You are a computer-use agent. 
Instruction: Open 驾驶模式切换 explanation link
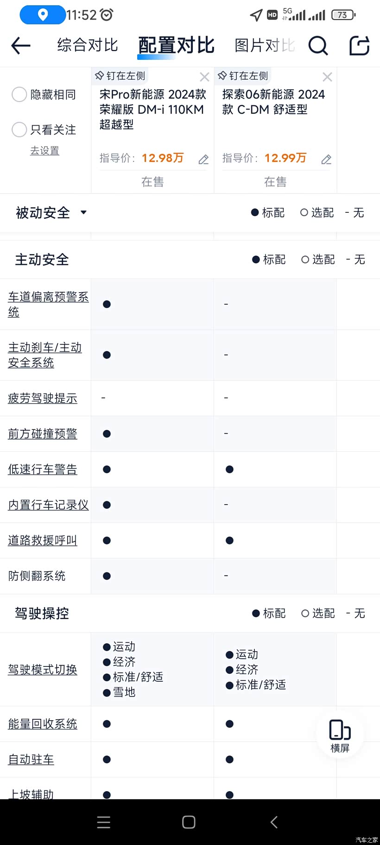click(x=43, y=669)
